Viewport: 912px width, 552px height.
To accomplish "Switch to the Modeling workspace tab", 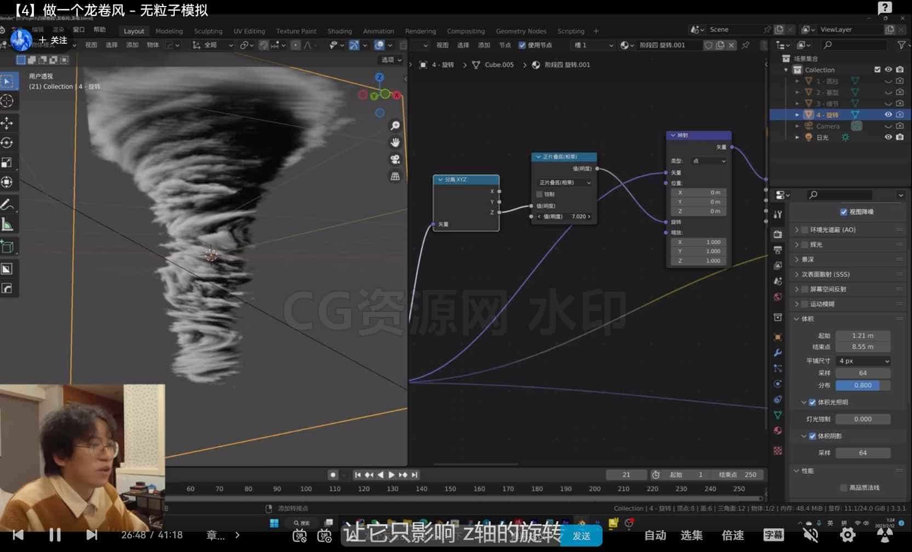I will [x=169, y=31].
